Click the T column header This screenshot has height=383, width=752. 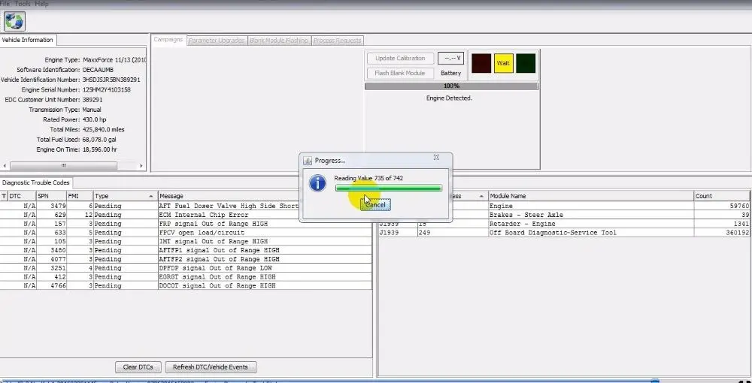(x=4, y=196)
